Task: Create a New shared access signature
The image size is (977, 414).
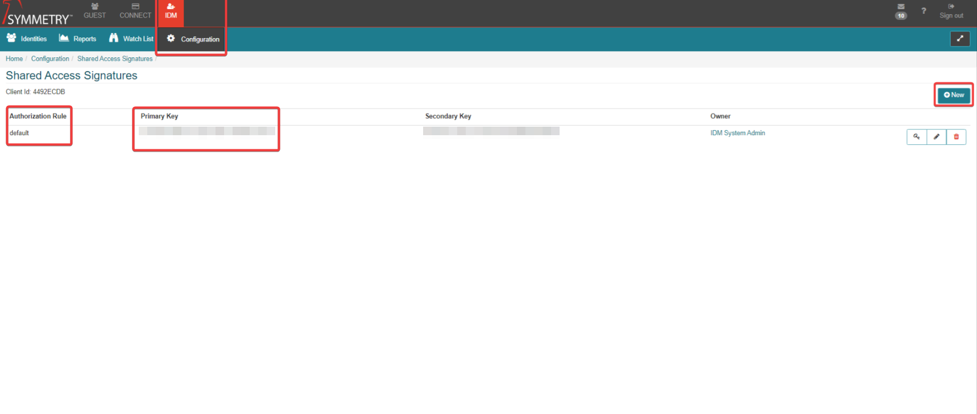Action: tap(954, 95)
